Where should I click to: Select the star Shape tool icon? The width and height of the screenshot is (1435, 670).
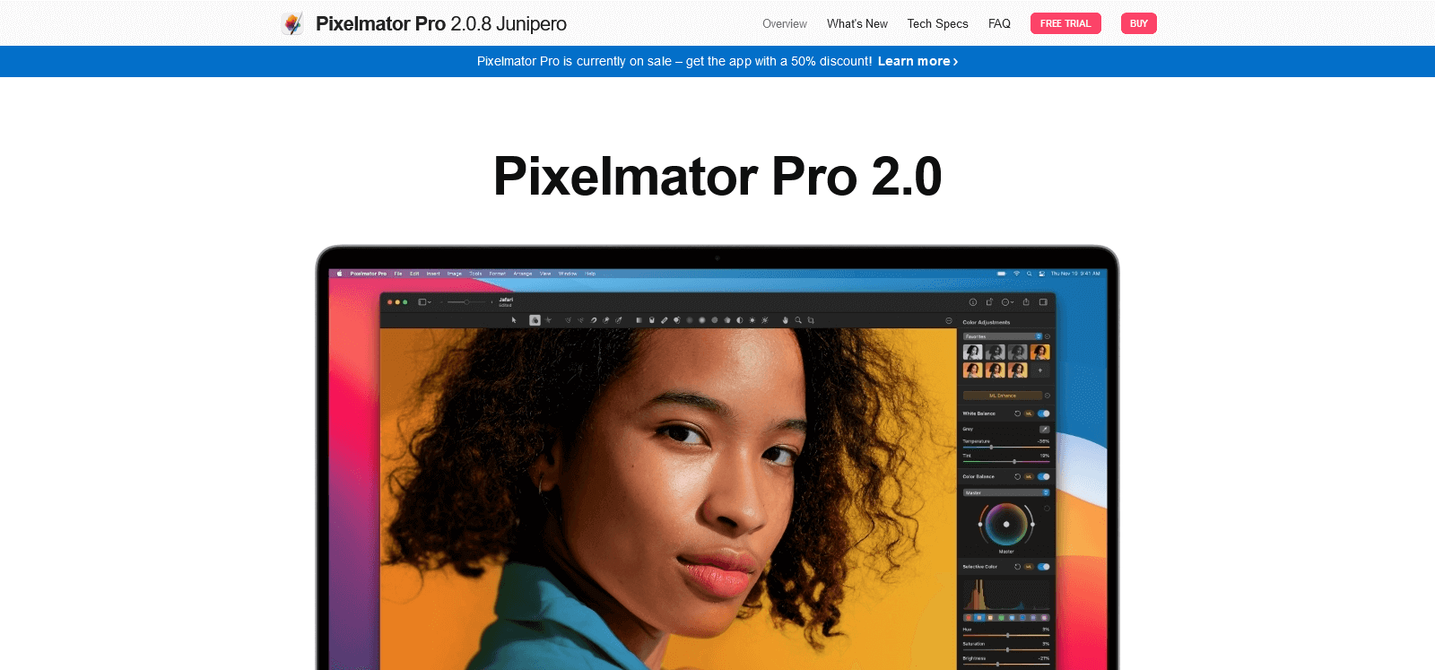coord(548,320)
